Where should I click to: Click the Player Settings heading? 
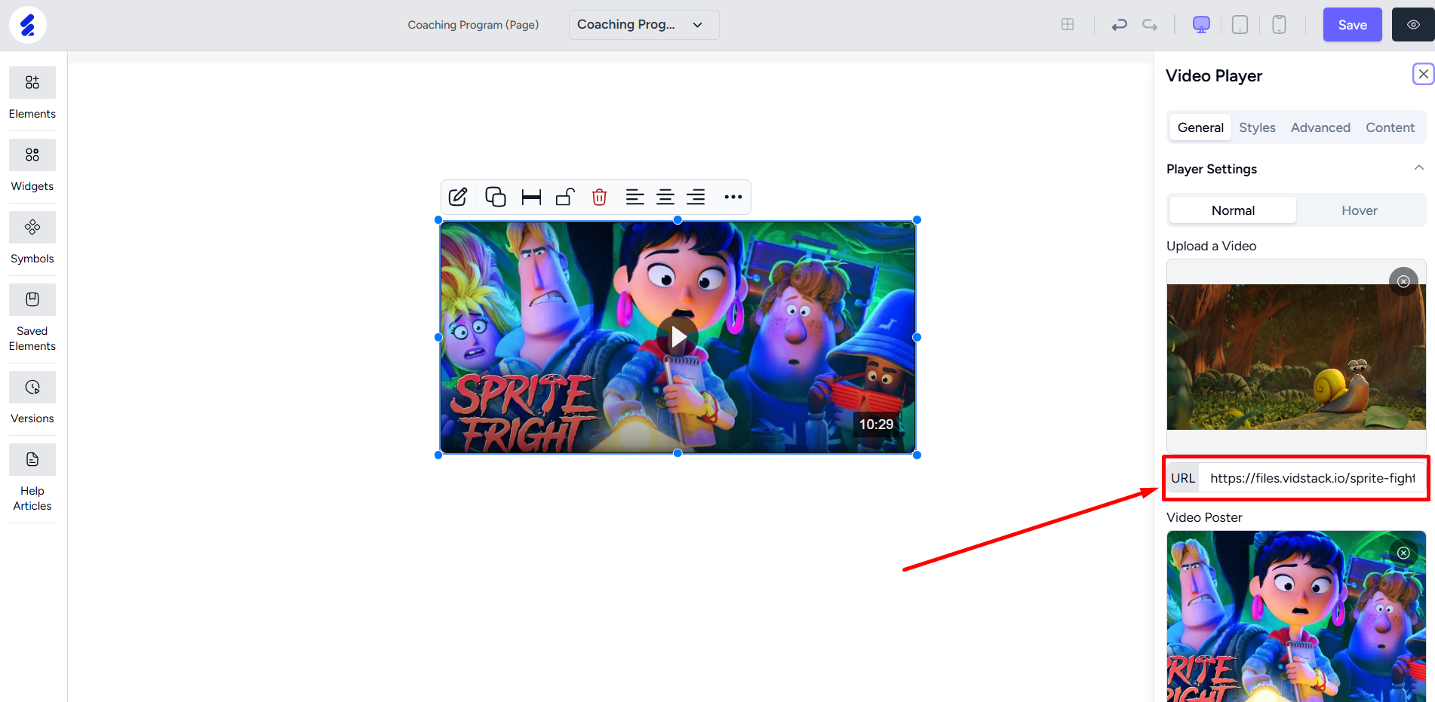tap(1212, 169)
